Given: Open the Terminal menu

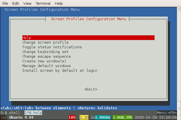Looking at the screenshot, I should pos(43,3).
